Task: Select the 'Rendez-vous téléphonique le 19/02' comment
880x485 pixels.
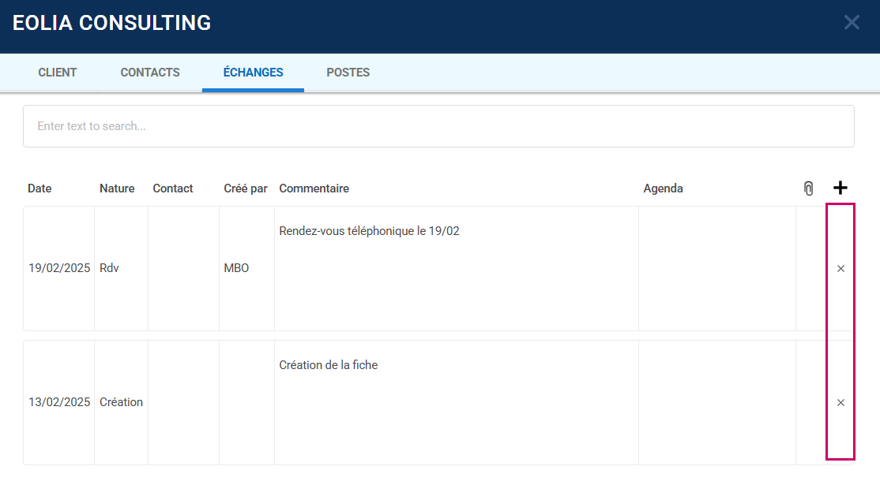Action: click(369, 231)
